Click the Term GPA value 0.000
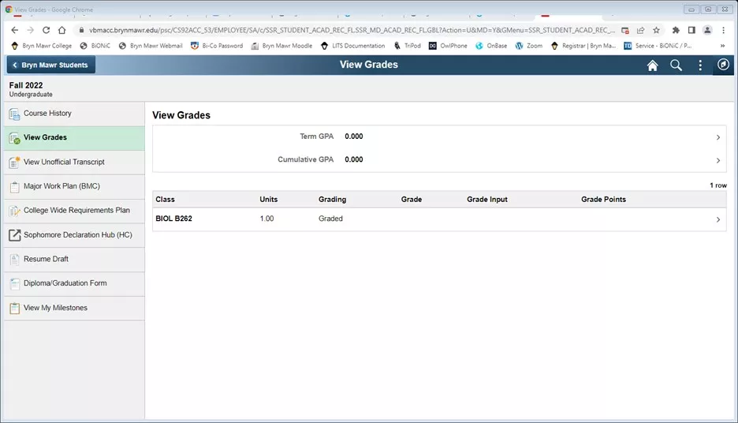This screenshot has width=738, height=423. pyautogui.click(x=353, y=136)
